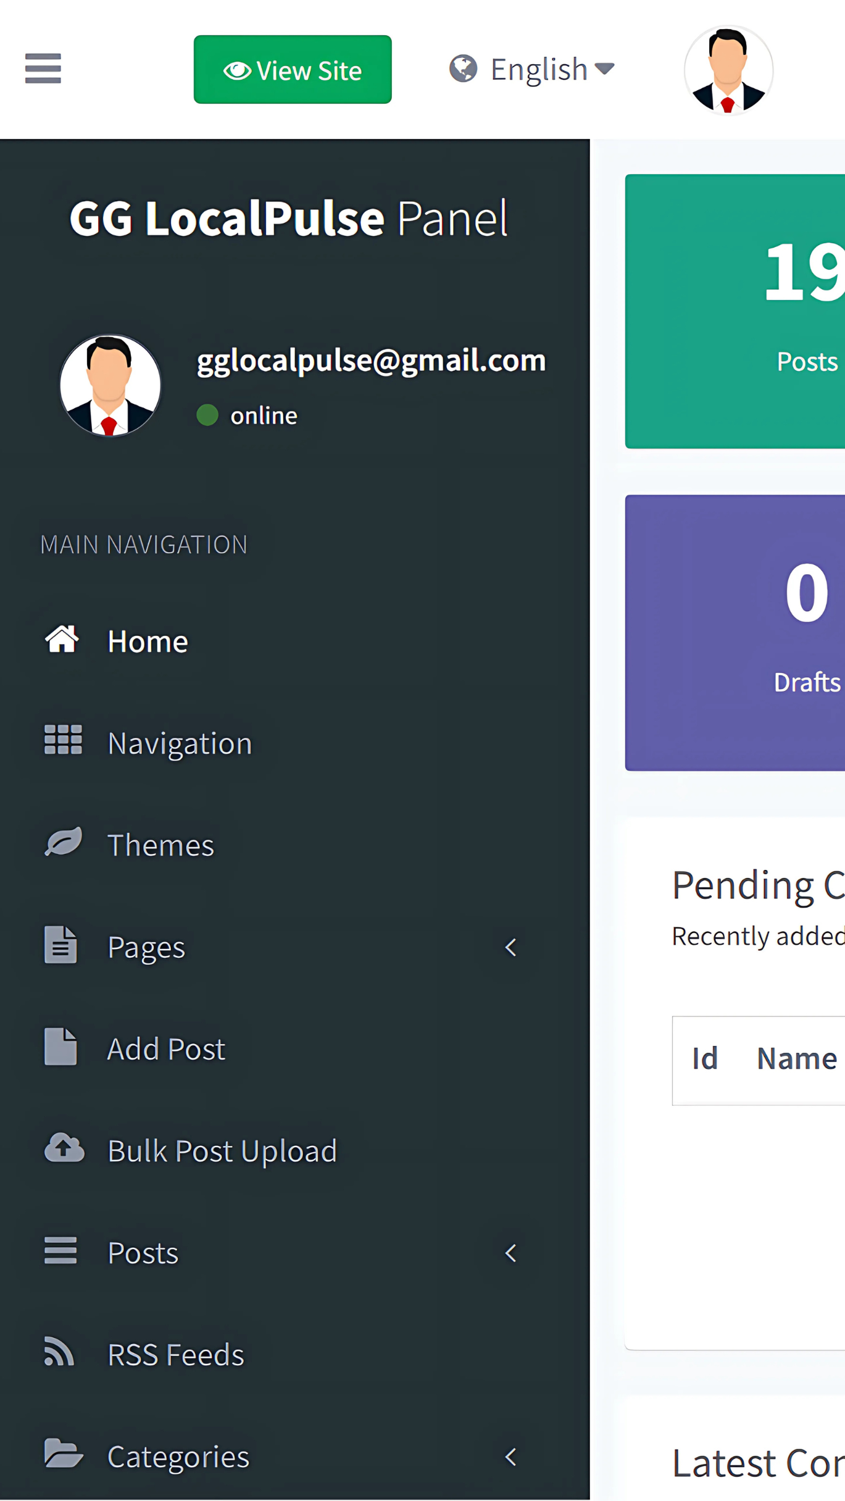Click the Bulk Post Upload cloud icon
Screen dimensions: 845x1501
[64, 1148]
